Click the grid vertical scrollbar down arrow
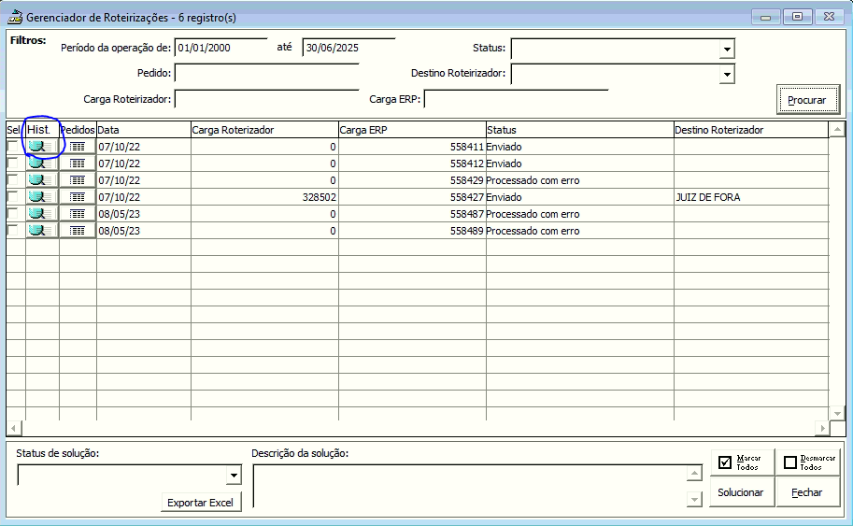853x526 pixels. 837,413
